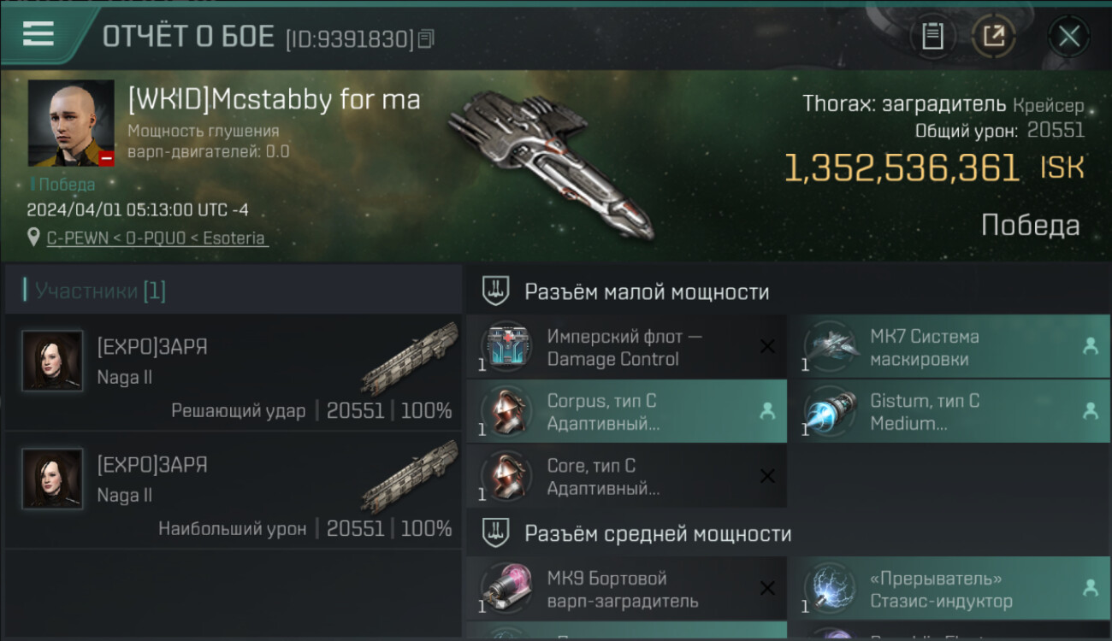Select Имперский флот Damage Control module

(x=626, y=347)
